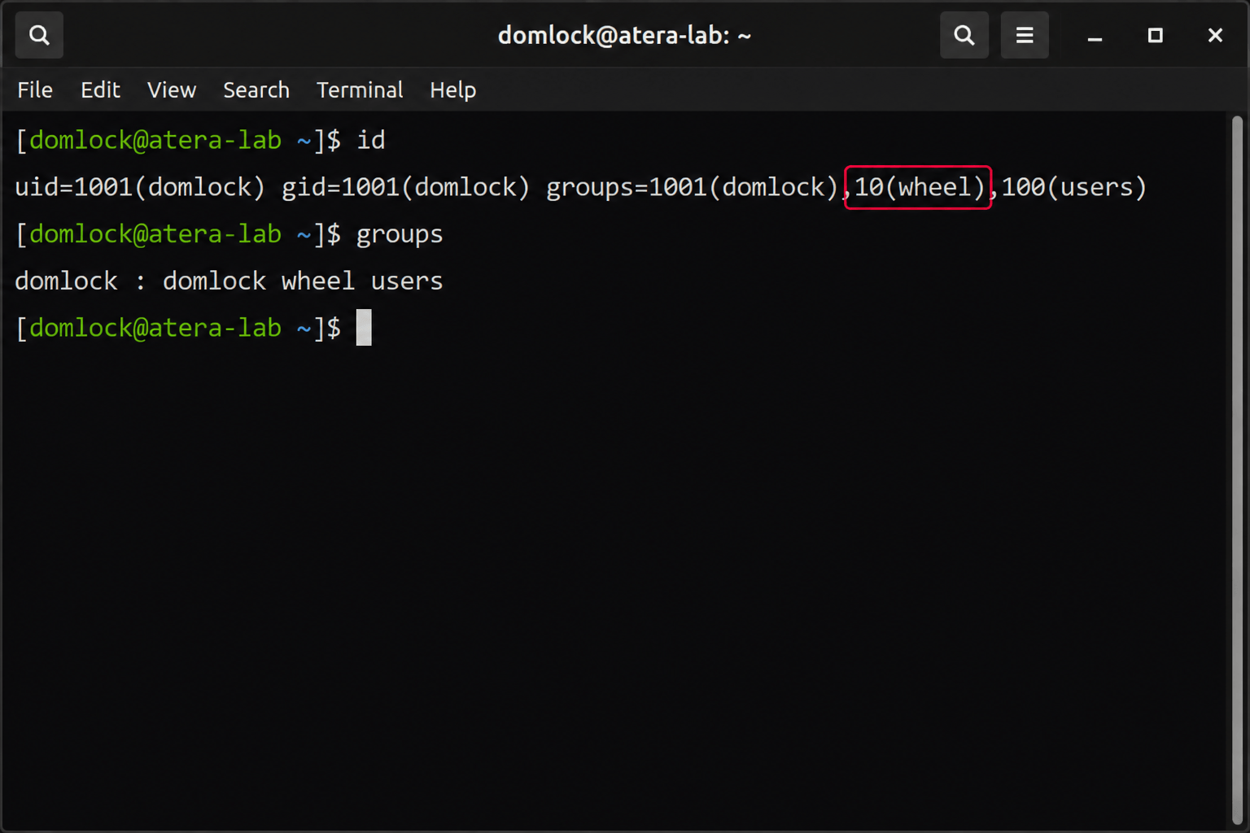1250x833 pixels.
Task: Click the vertical scrollbar of the terminal
Action: tap(1237, 470)
